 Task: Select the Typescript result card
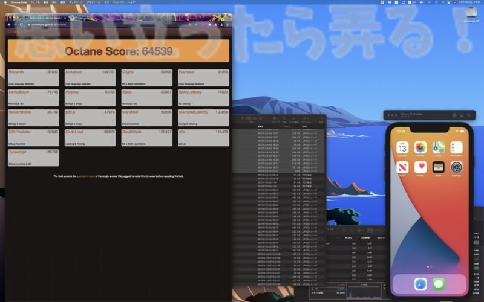33,158
